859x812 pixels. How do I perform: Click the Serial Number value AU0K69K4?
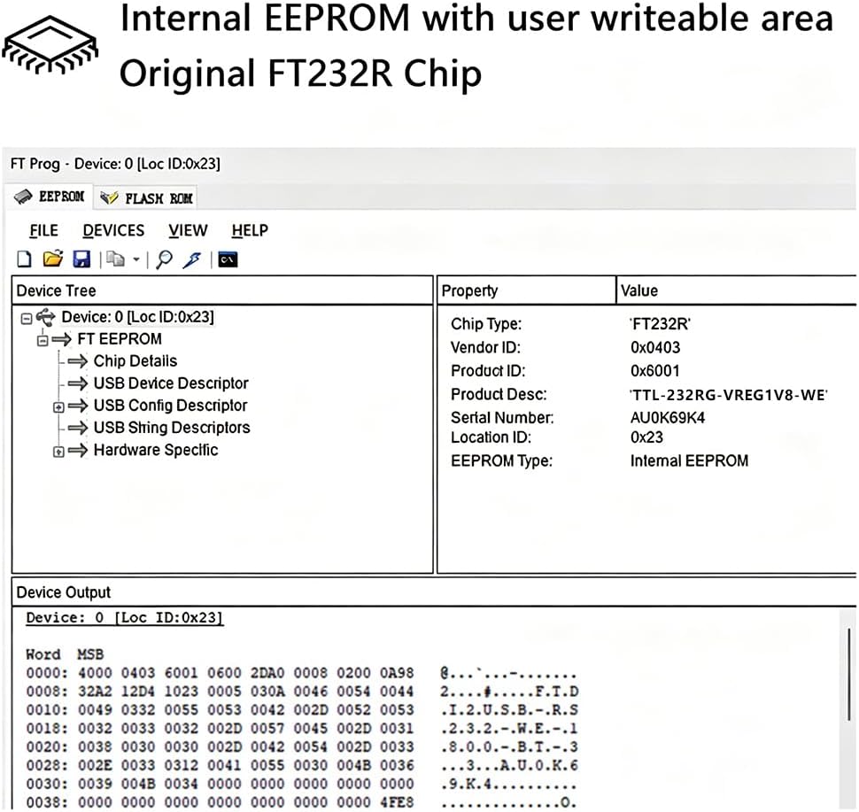pyautogui.click(x=667, y=418)
